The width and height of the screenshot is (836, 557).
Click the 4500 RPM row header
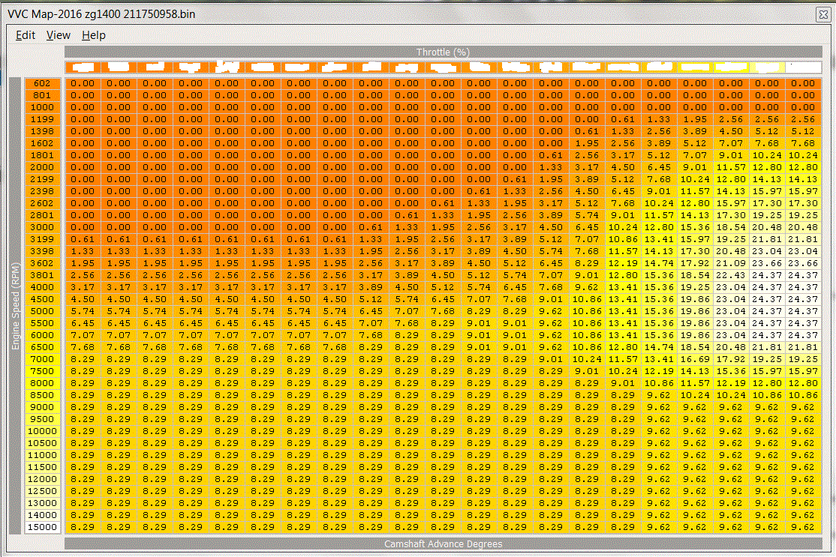click(x=42, y=299)
